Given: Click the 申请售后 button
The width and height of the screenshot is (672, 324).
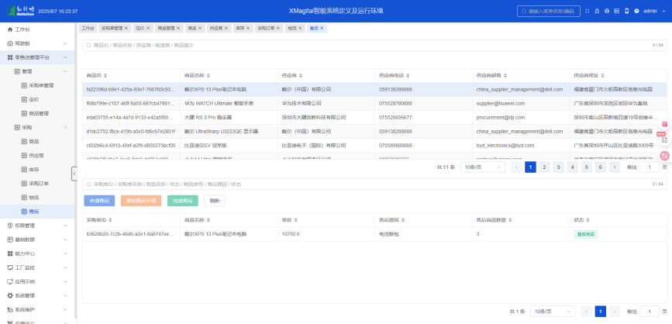Looking at the screenshot, I should pyautogui.click(x=99, y=201).
